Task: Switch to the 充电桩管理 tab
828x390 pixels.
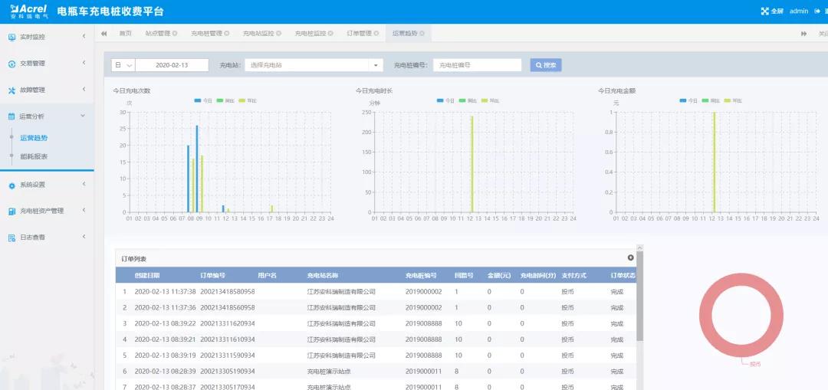Action: [x=206, y=34]
